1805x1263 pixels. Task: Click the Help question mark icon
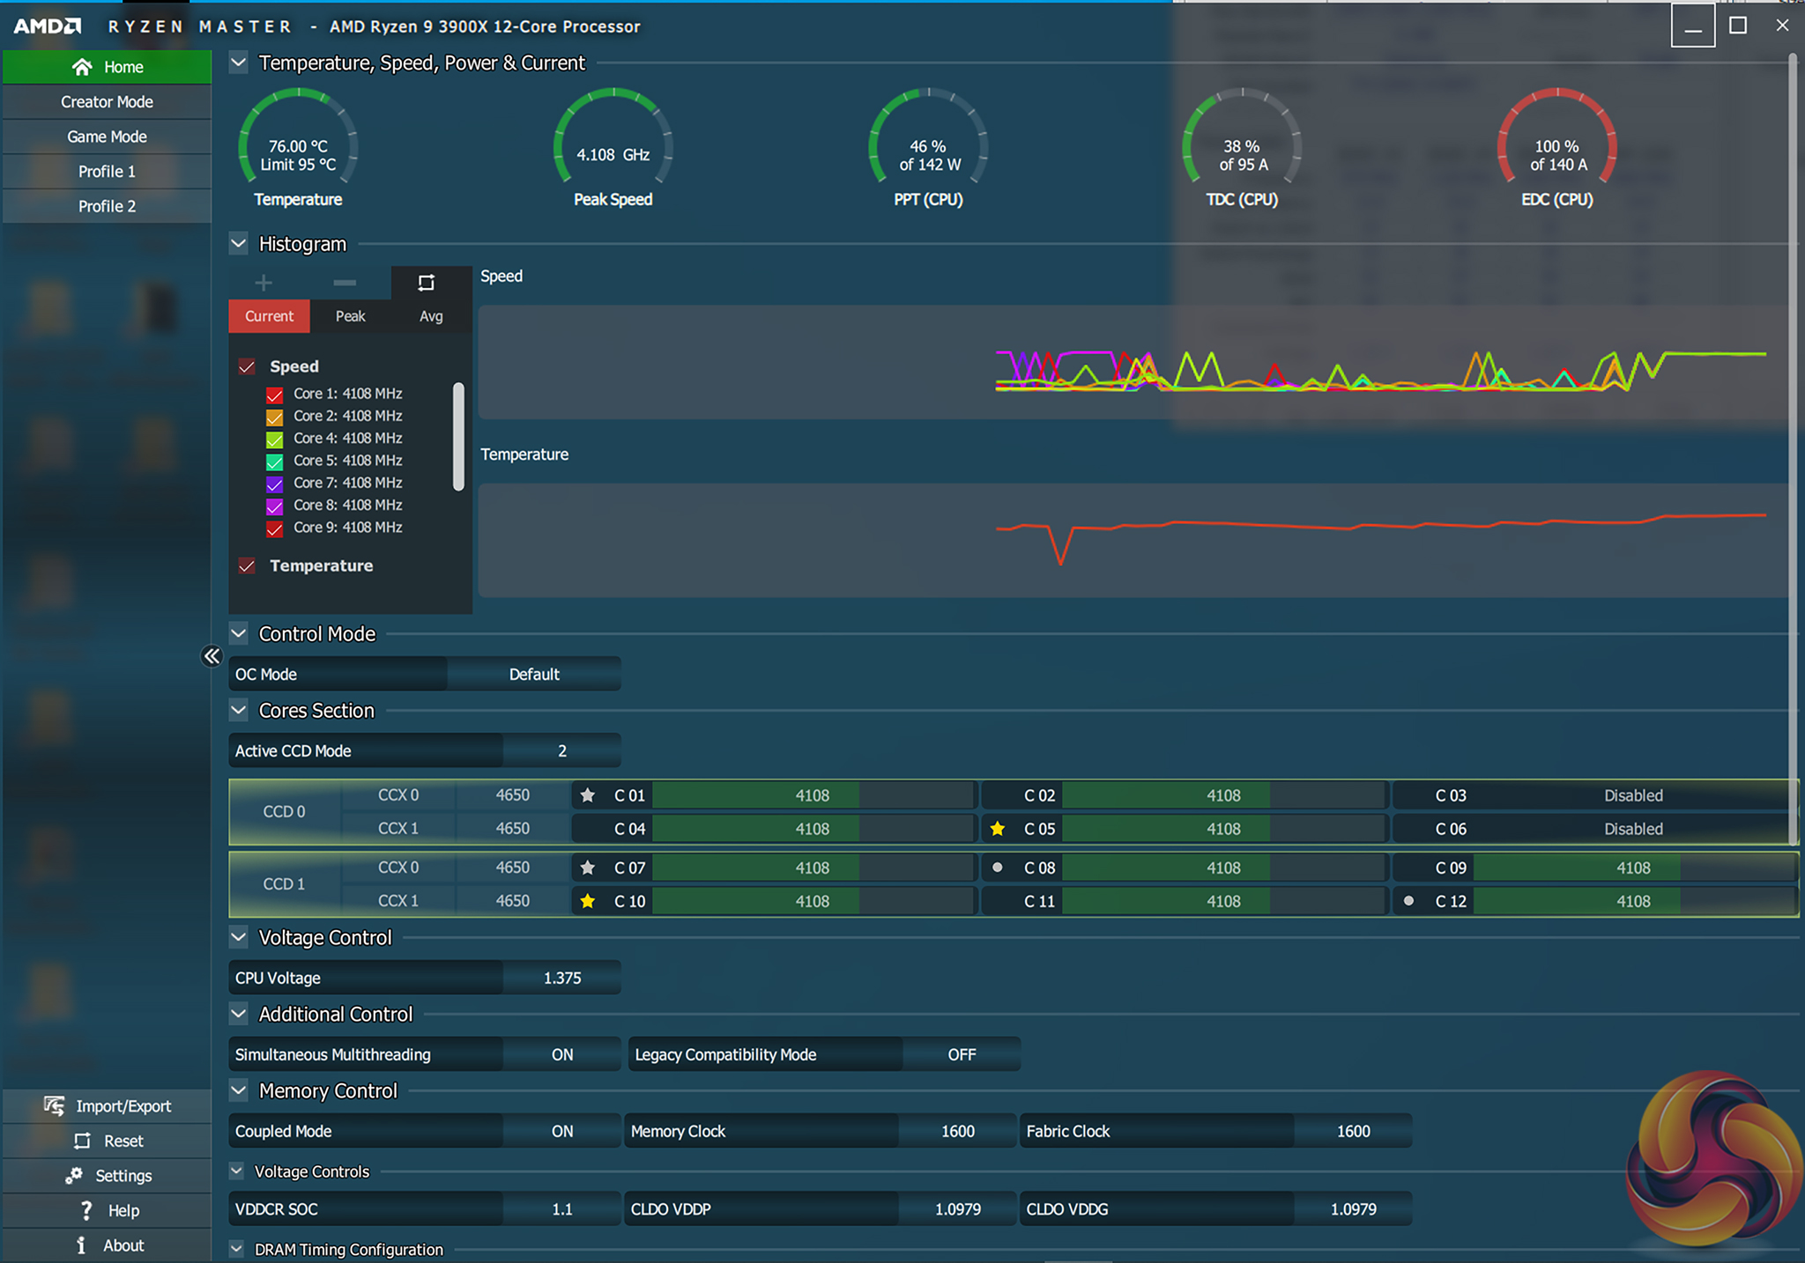[85, 1210]
